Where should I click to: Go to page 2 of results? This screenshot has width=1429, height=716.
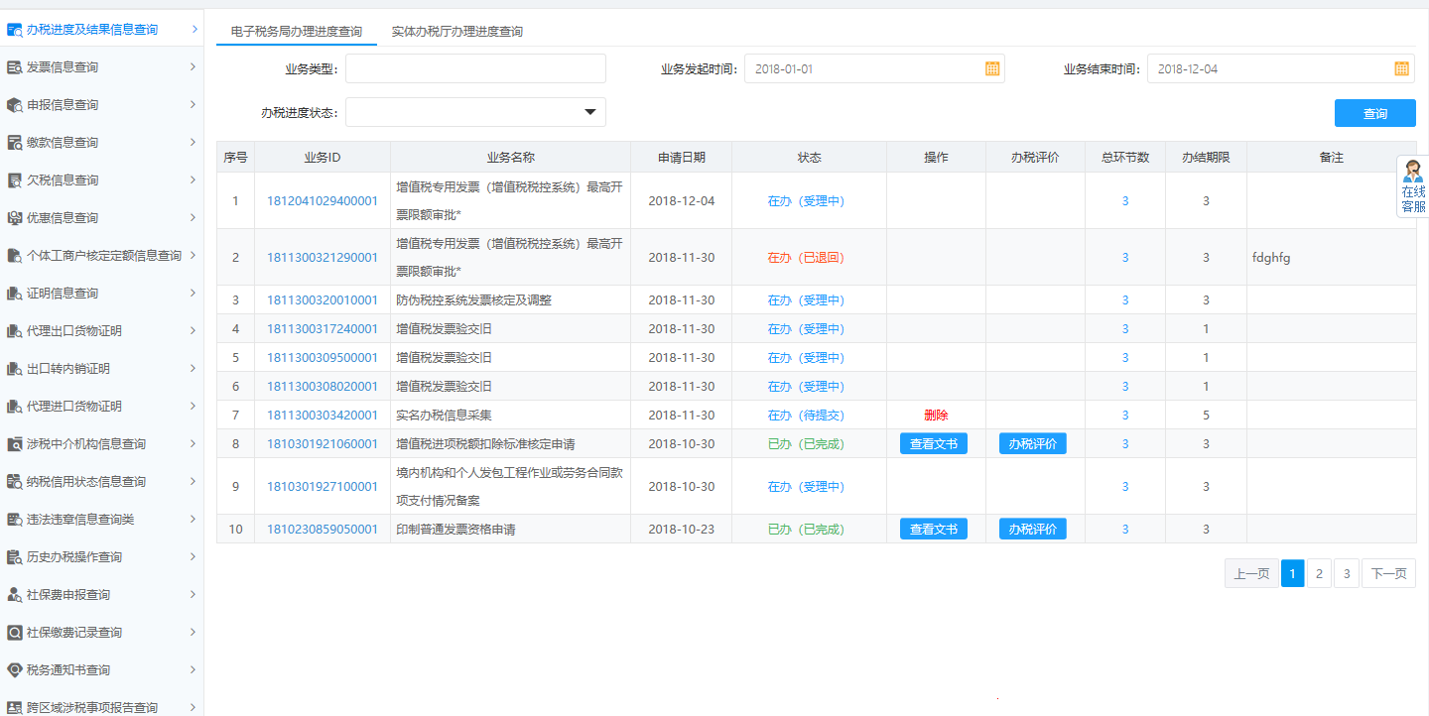point(1319,573)
